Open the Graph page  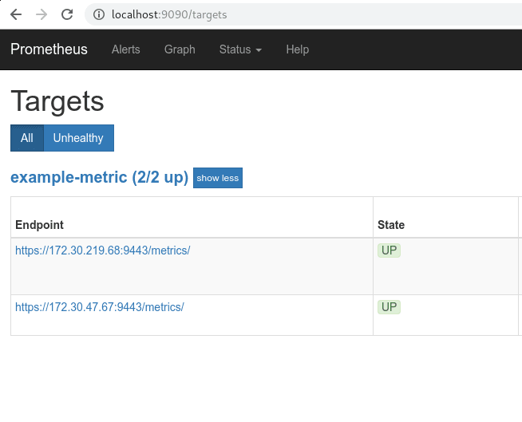[x=180, y=49]
